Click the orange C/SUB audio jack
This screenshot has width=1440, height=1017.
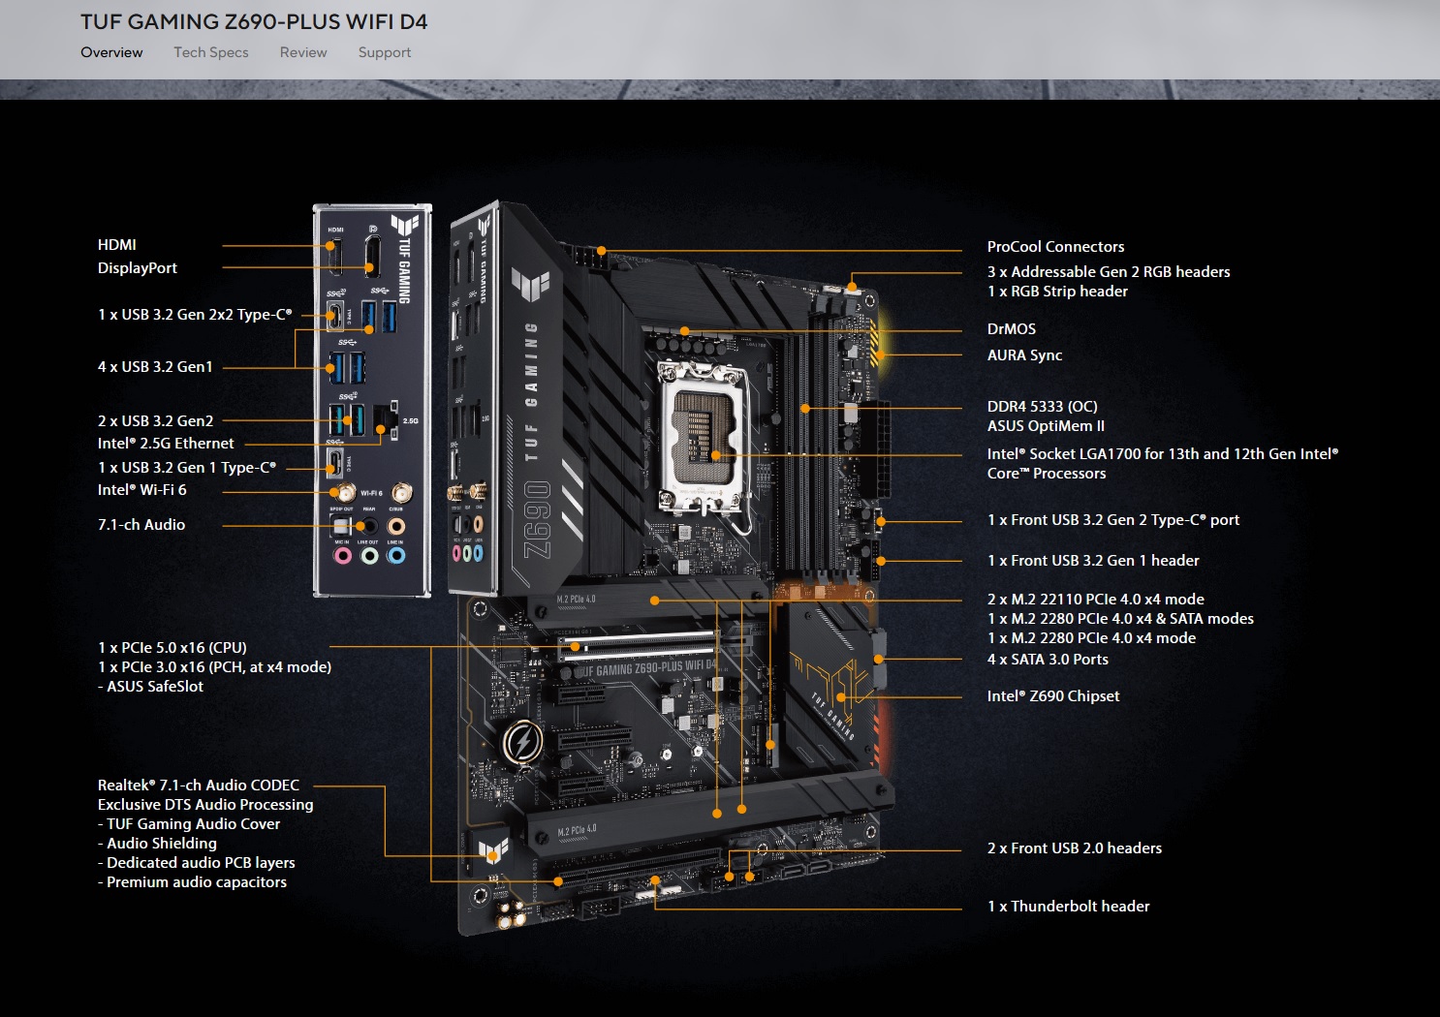point(395,526)
